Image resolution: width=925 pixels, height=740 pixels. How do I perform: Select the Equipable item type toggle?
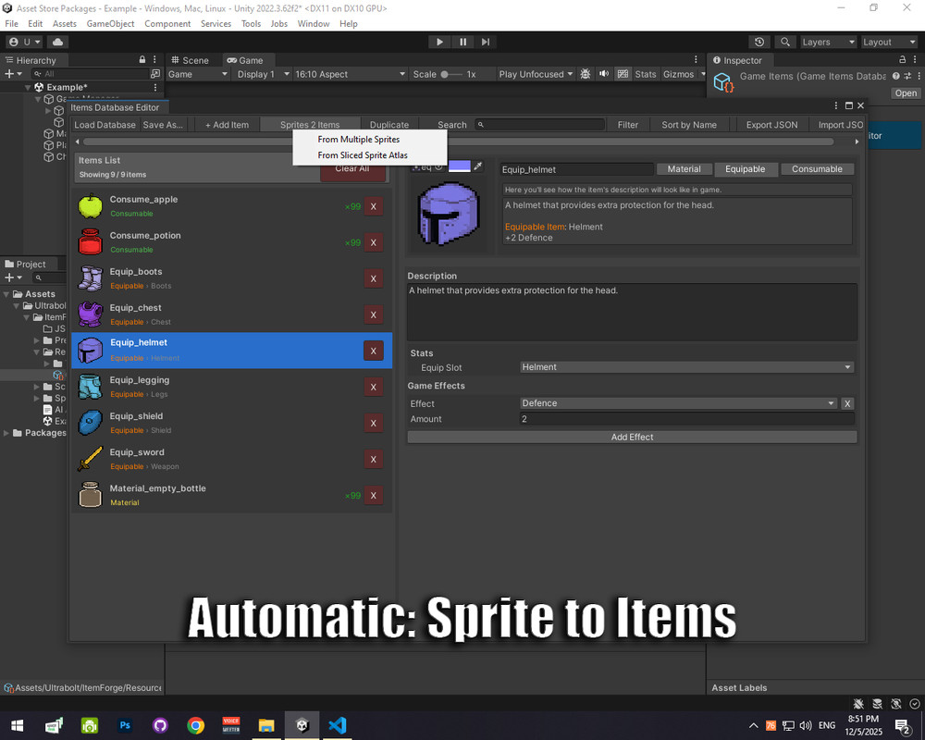pyautogui.click(x=746, y=169)
